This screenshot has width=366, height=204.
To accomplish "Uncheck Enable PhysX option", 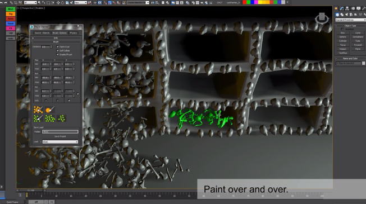I will point(58,55).
